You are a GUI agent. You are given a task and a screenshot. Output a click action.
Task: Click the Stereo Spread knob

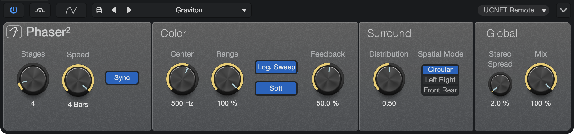click(500, 84)
